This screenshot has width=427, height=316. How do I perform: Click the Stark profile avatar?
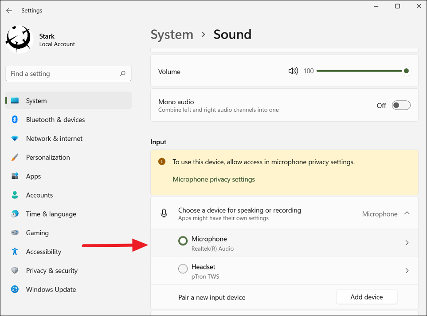(19, 39)
